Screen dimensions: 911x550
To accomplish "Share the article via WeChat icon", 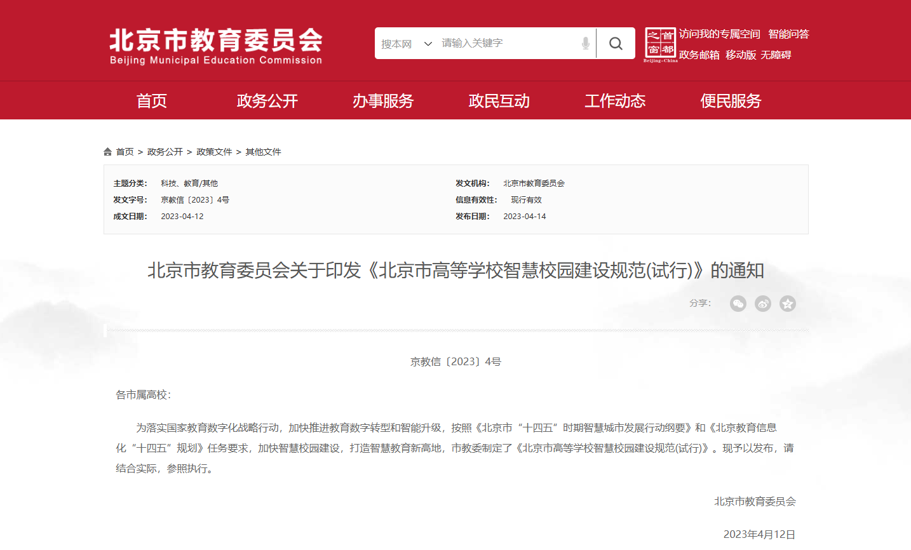I will [738, 304].
